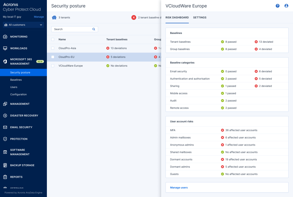This screenshot has width=293, height=197.
Task: Click the Workloads monitor icon
Action: point(5,49)
